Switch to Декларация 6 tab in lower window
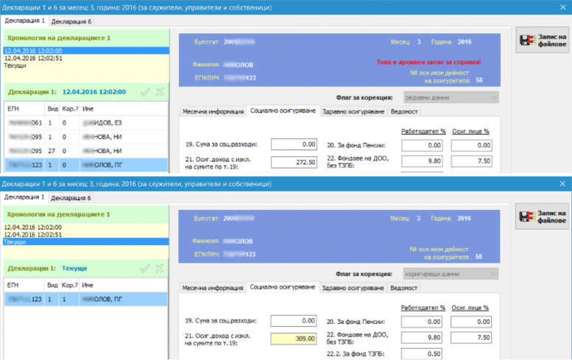This screenshot has height=360, width=572. coord(71,198)
